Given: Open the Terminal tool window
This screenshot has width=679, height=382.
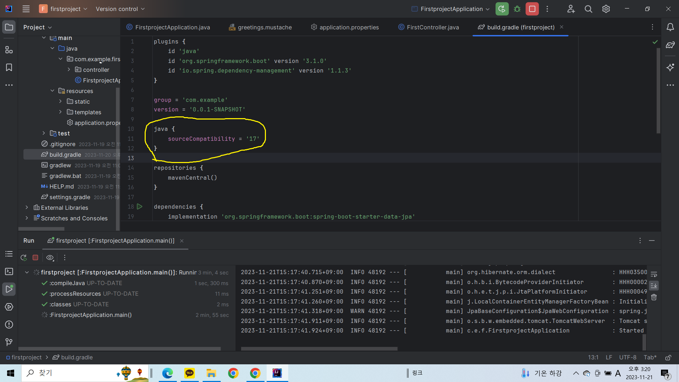Looking at the screenshot, I should click(x=9, y=271).
